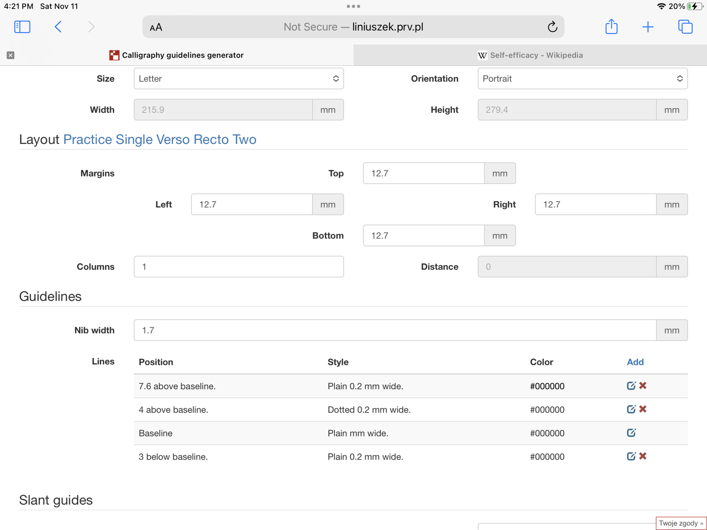The width and height of the screenshot is (707, 530).
Task: Choose the Single layout link
Action: [x=134, y=139]
